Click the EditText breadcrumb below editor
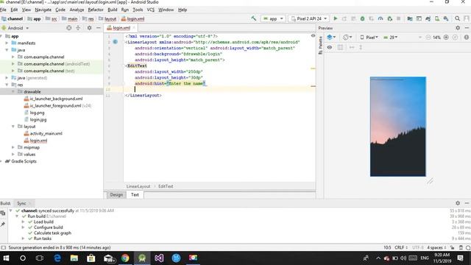The height and width of the screenshot is (265, 471). tap(166, 186)
